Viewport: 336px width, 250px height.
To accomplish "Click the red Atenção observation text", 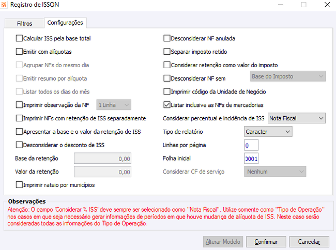I will 166,216.
